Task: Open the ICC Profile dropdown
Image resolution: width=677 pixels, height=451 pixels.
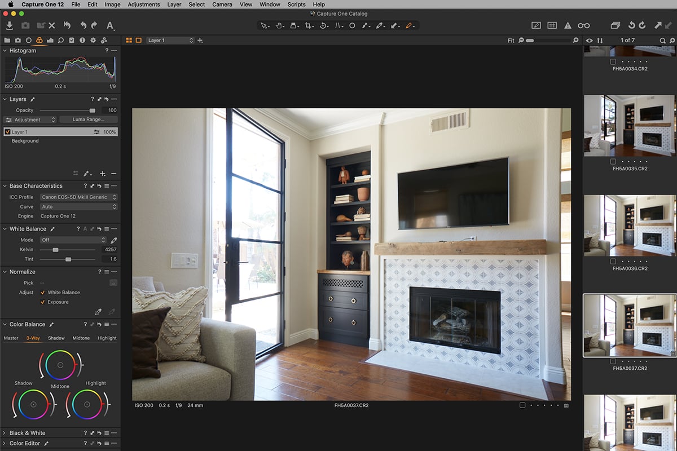Action: pos(78,197)
